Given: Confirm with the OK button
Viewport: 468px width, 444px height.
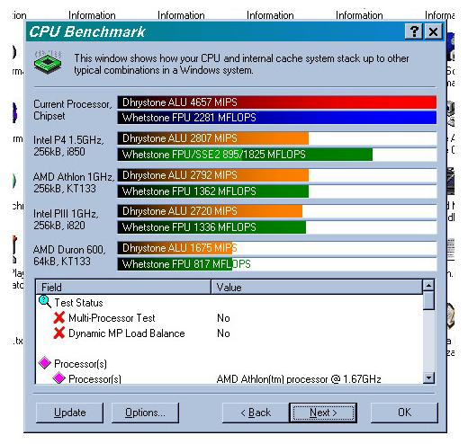Looking at the screenshot, I should click(404, 413).
